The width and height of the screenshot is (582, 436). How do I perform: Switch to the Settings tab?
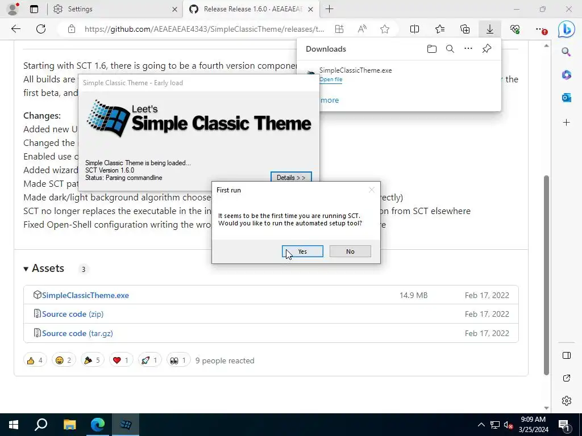tap(115, 9)
